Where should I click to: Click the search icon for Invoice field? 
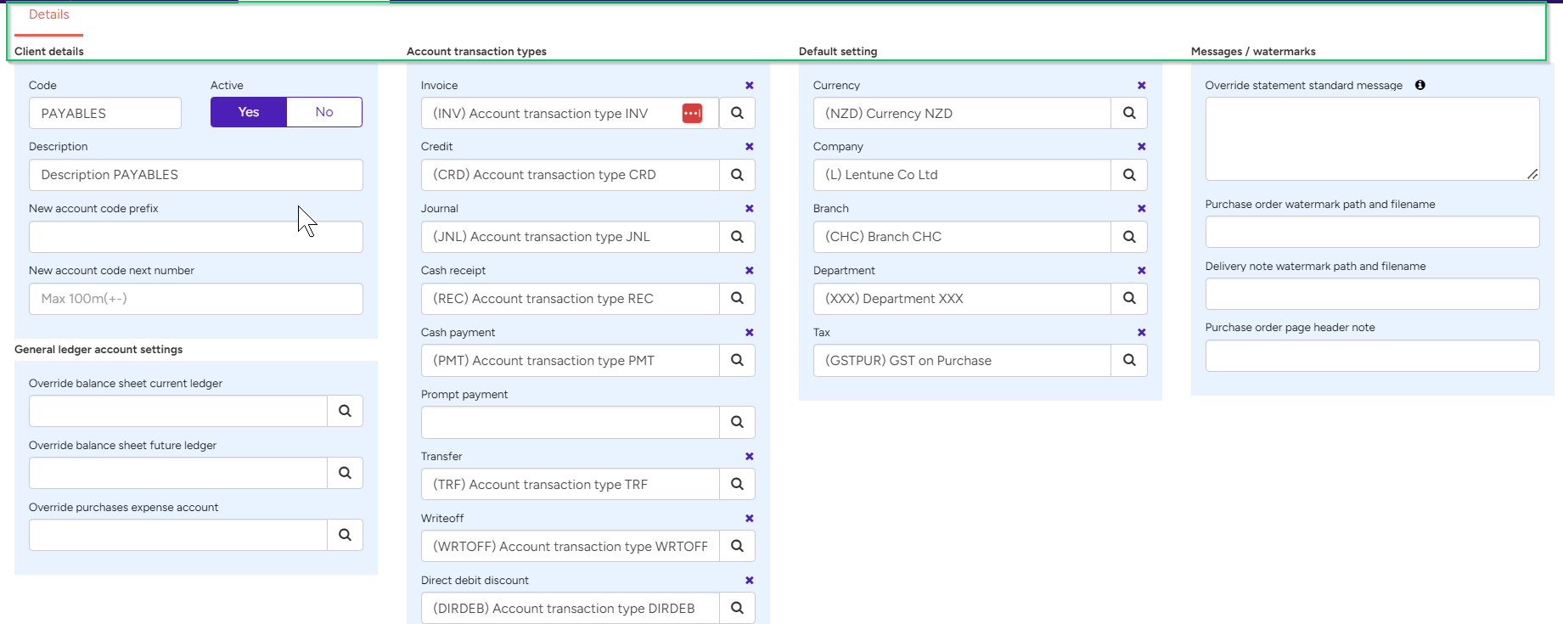737,113
